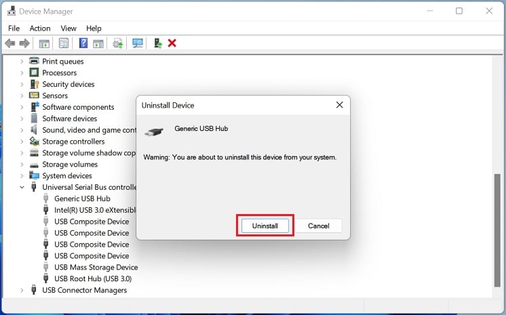Confirm with the Uninstall button
Image resolution: width=506 pixels, height=315 pixels.
pos(265,226)
